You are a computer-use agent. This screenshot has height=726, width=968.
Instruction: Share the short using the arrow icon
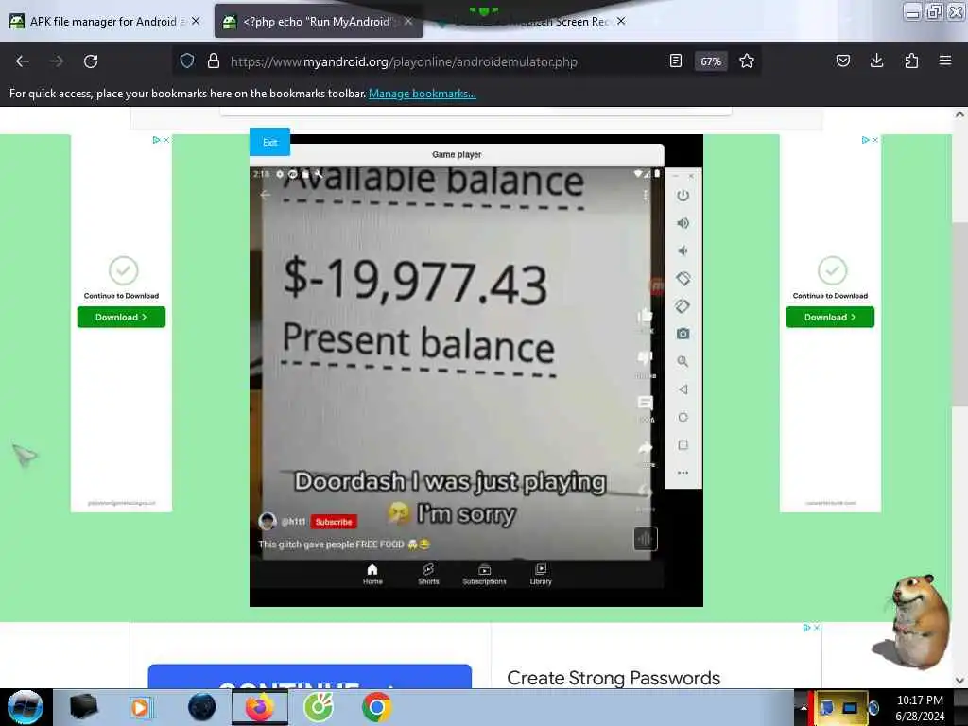[645, 447]
